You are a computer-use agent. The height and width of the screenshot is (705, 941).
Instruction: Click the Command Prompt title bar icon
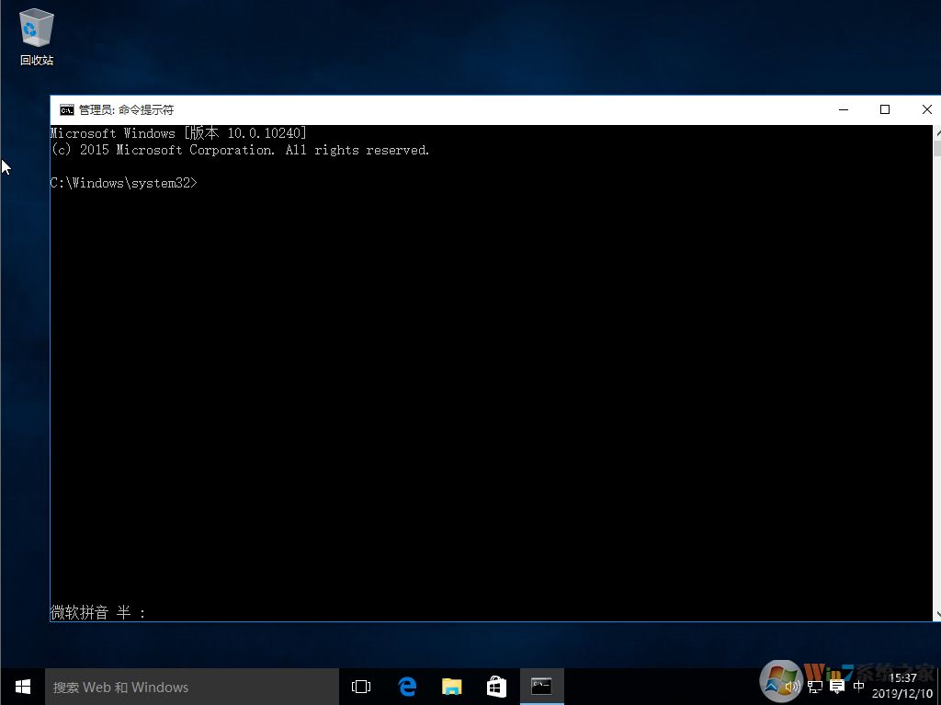pyautogui.click(x=66, y=108)
